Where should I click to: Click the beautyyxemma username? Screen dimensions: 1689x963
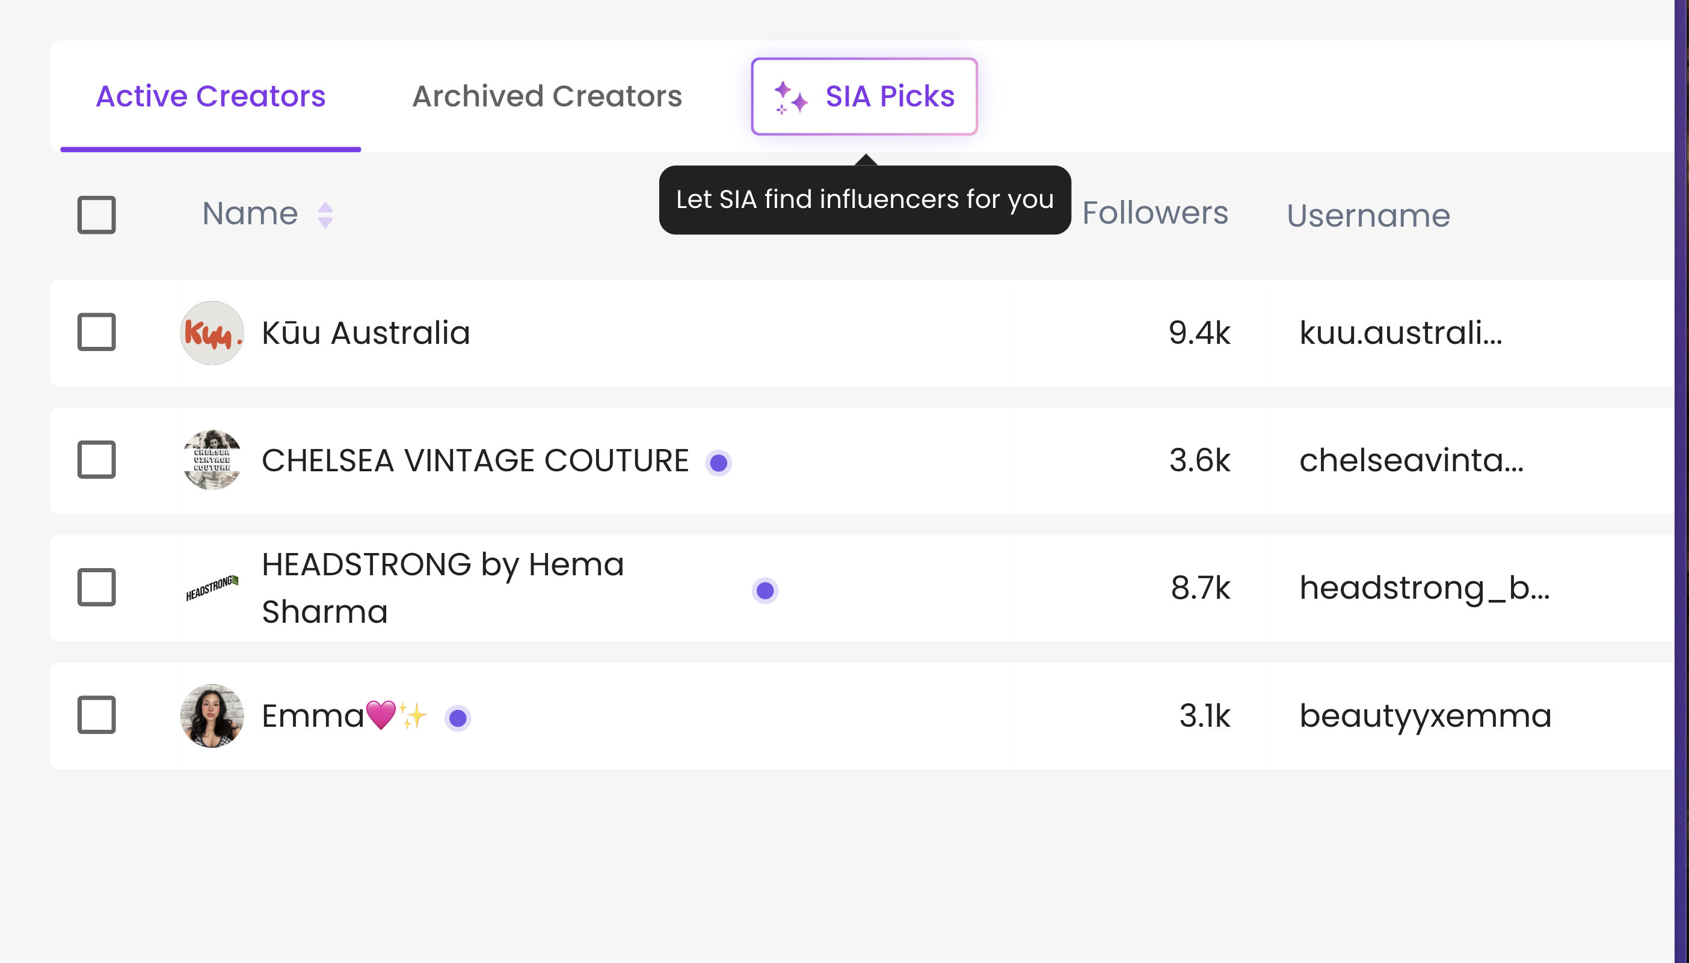1425,715
